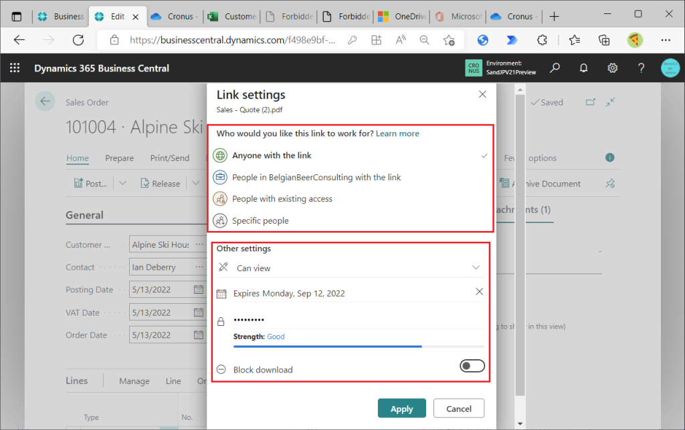This screenshot has height=430, width=685.
Task: Expand the Can view permission dropdown
Action: (476, 268)
